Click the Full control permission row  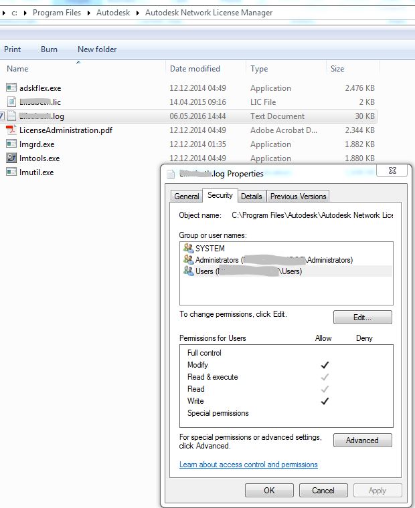(x=286, y=353)
